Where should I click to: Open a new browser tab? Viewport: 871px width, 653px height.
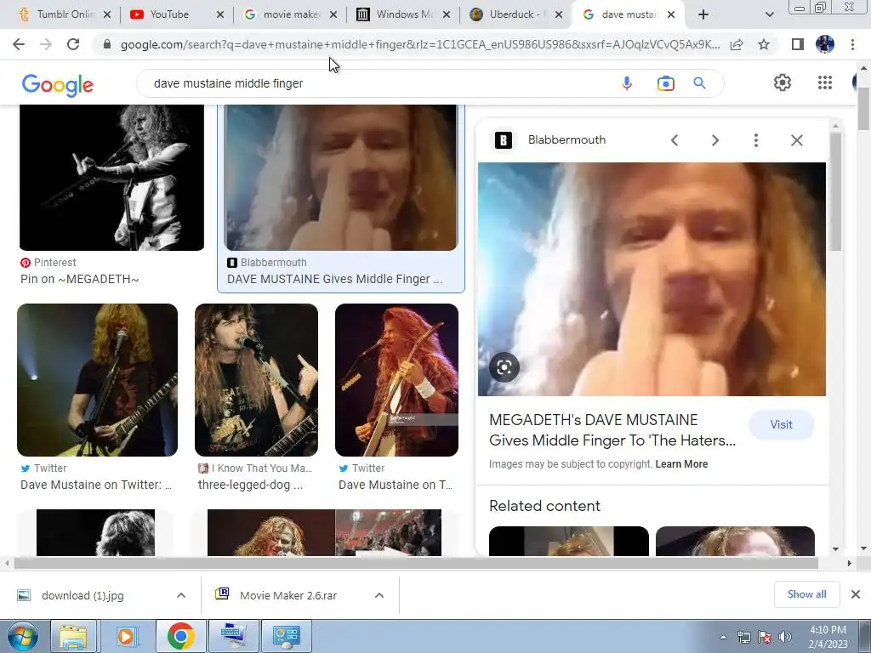(x=703, y=14)
